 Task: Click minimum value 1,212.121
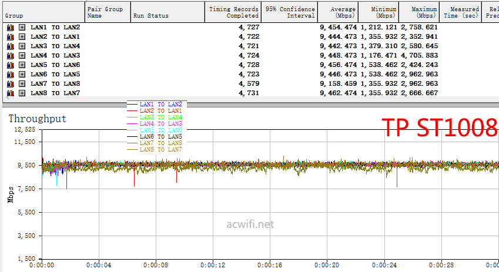click(x=379, y=28)
